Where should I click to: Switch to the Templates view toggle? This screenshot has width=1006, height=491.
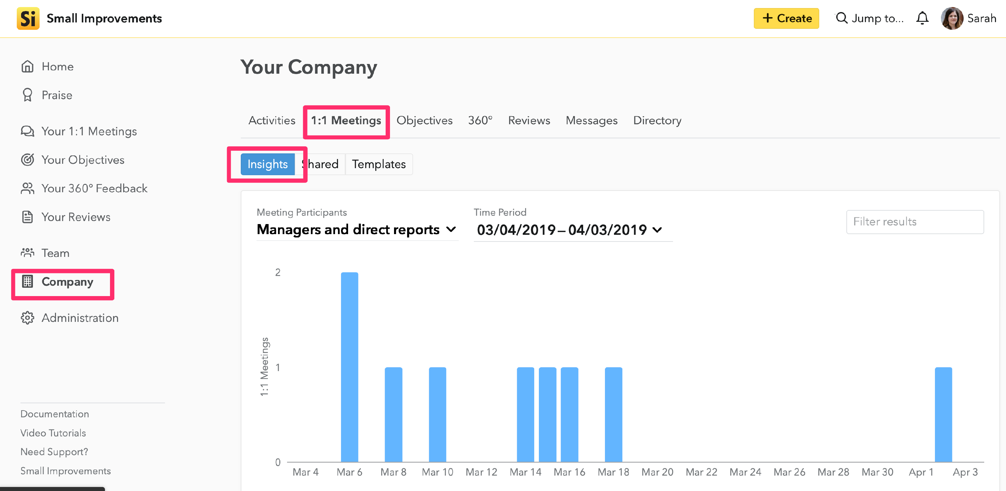coord(378,164)
